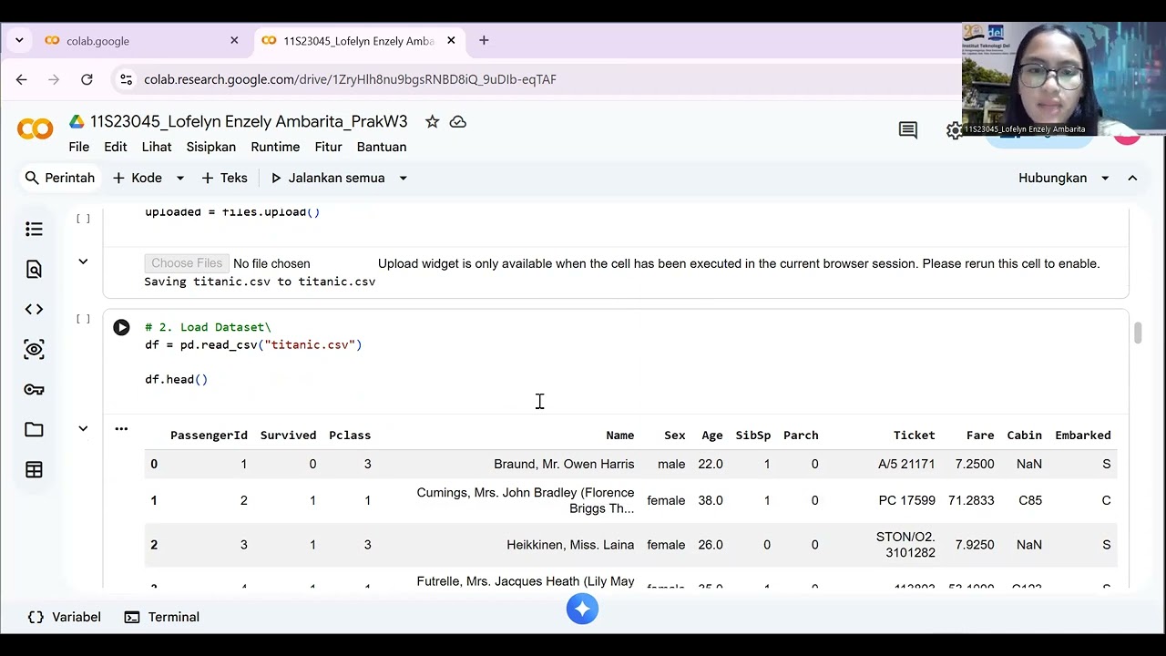Open the code snippets sidebar icon
Screen dimensions: 1166x656
click(34, 309)
